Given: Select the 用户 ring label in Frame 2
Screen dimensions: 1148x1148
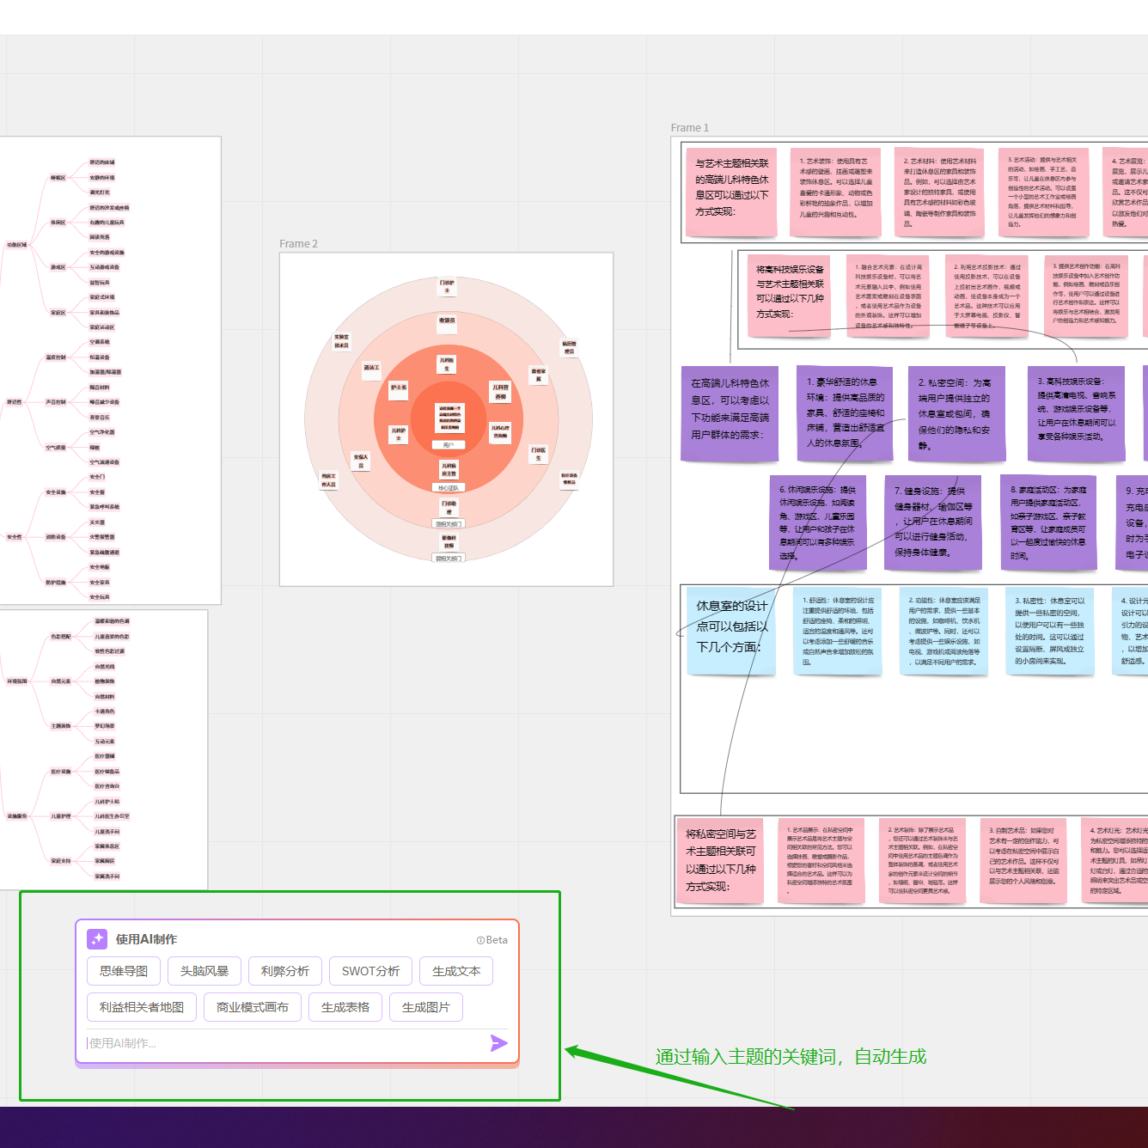Looking at the screenshot, I should (x=449, y=445).
